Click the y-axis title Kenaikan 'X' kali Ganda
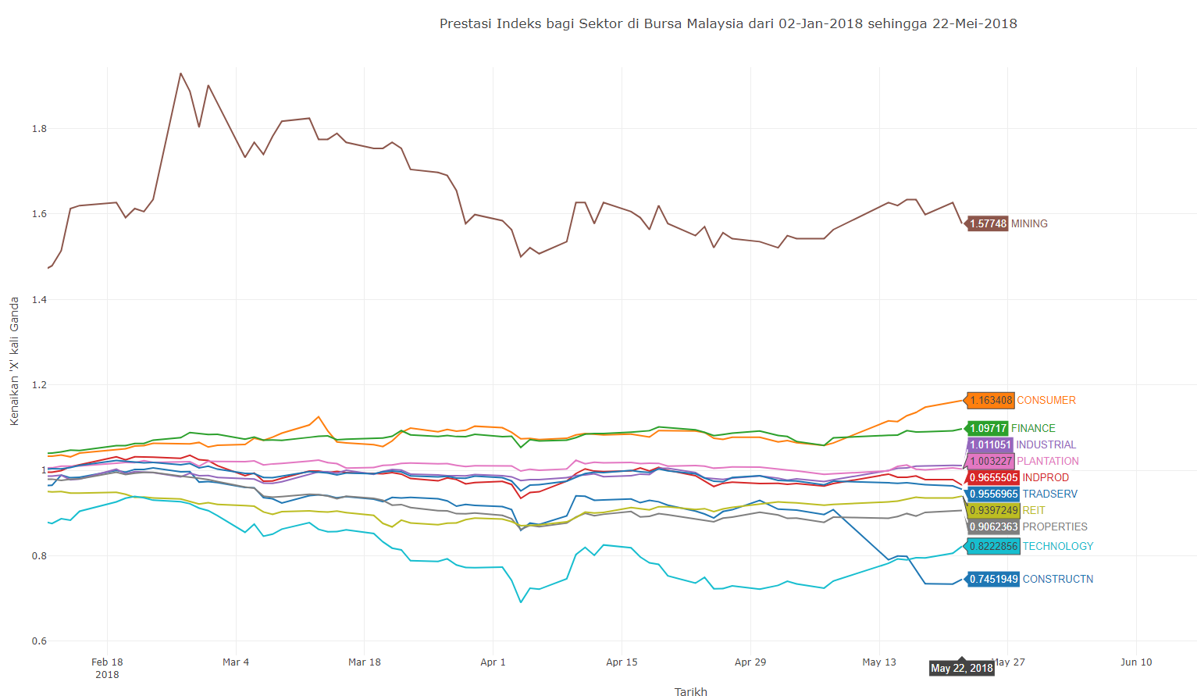Viewport: 1197px width, 696px height. [14, 361]
